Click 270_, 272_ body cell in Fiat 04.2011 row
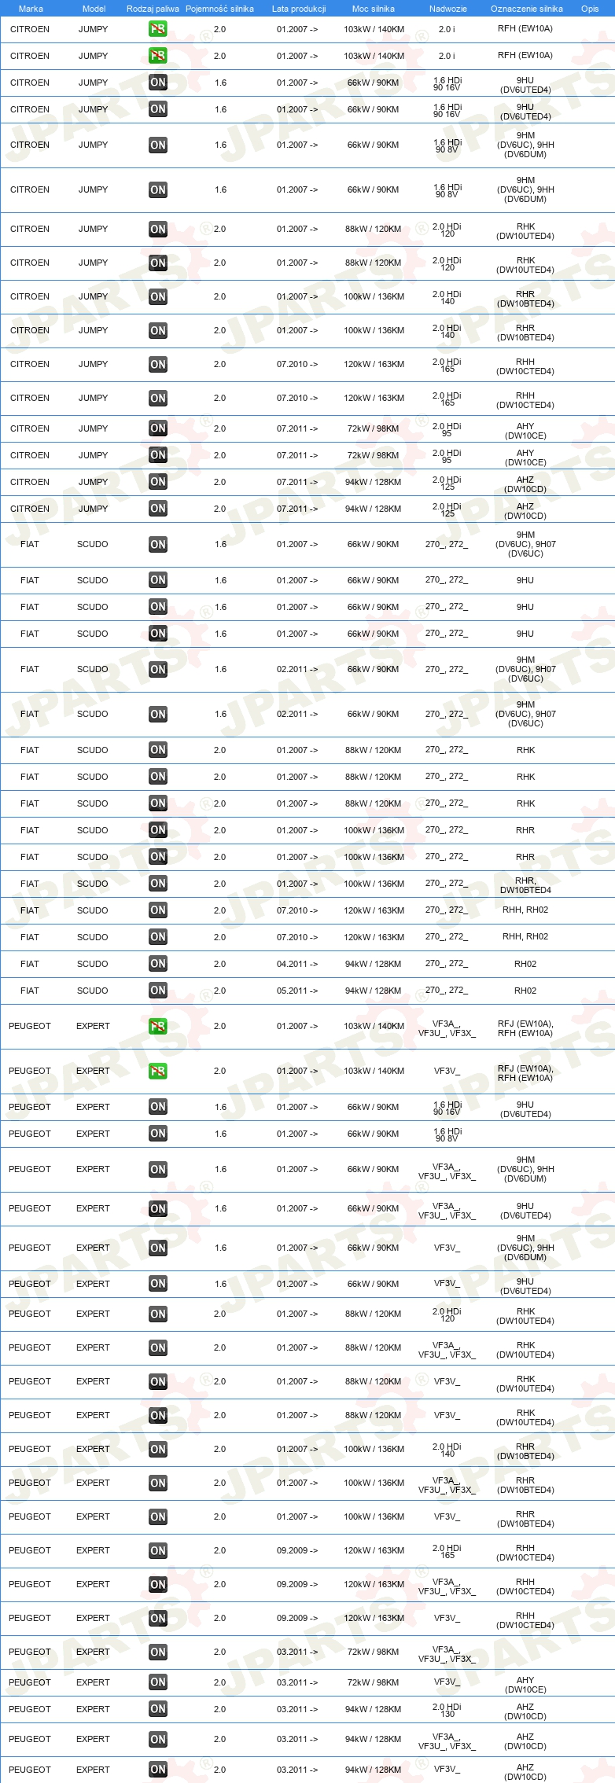The image size is (615, 1783). point(447,963)
